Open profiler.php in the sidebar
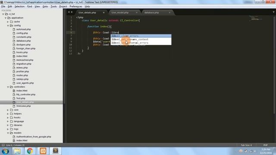The height and width of the screenshot is (155, 276). pos(22,72)
